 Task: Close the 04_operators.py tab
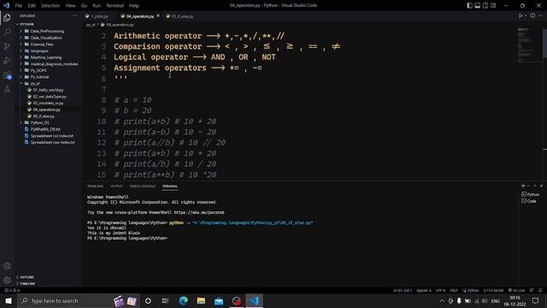pyautogui.click(x=158, y=16)
